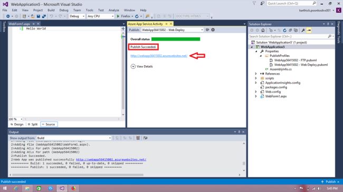Click the Save All toolbar icon
This screenshot has height=192, width=343.
click(44, 16)
